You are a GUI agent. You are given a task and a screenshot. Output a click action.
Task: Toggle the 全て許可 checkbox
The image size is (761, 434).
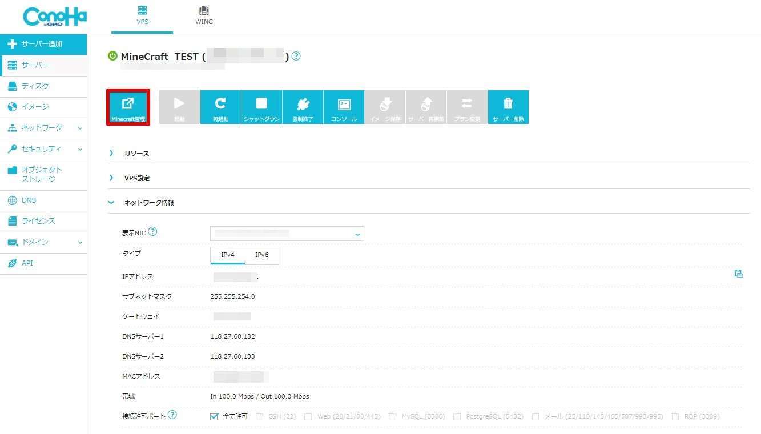pos(214,416)
